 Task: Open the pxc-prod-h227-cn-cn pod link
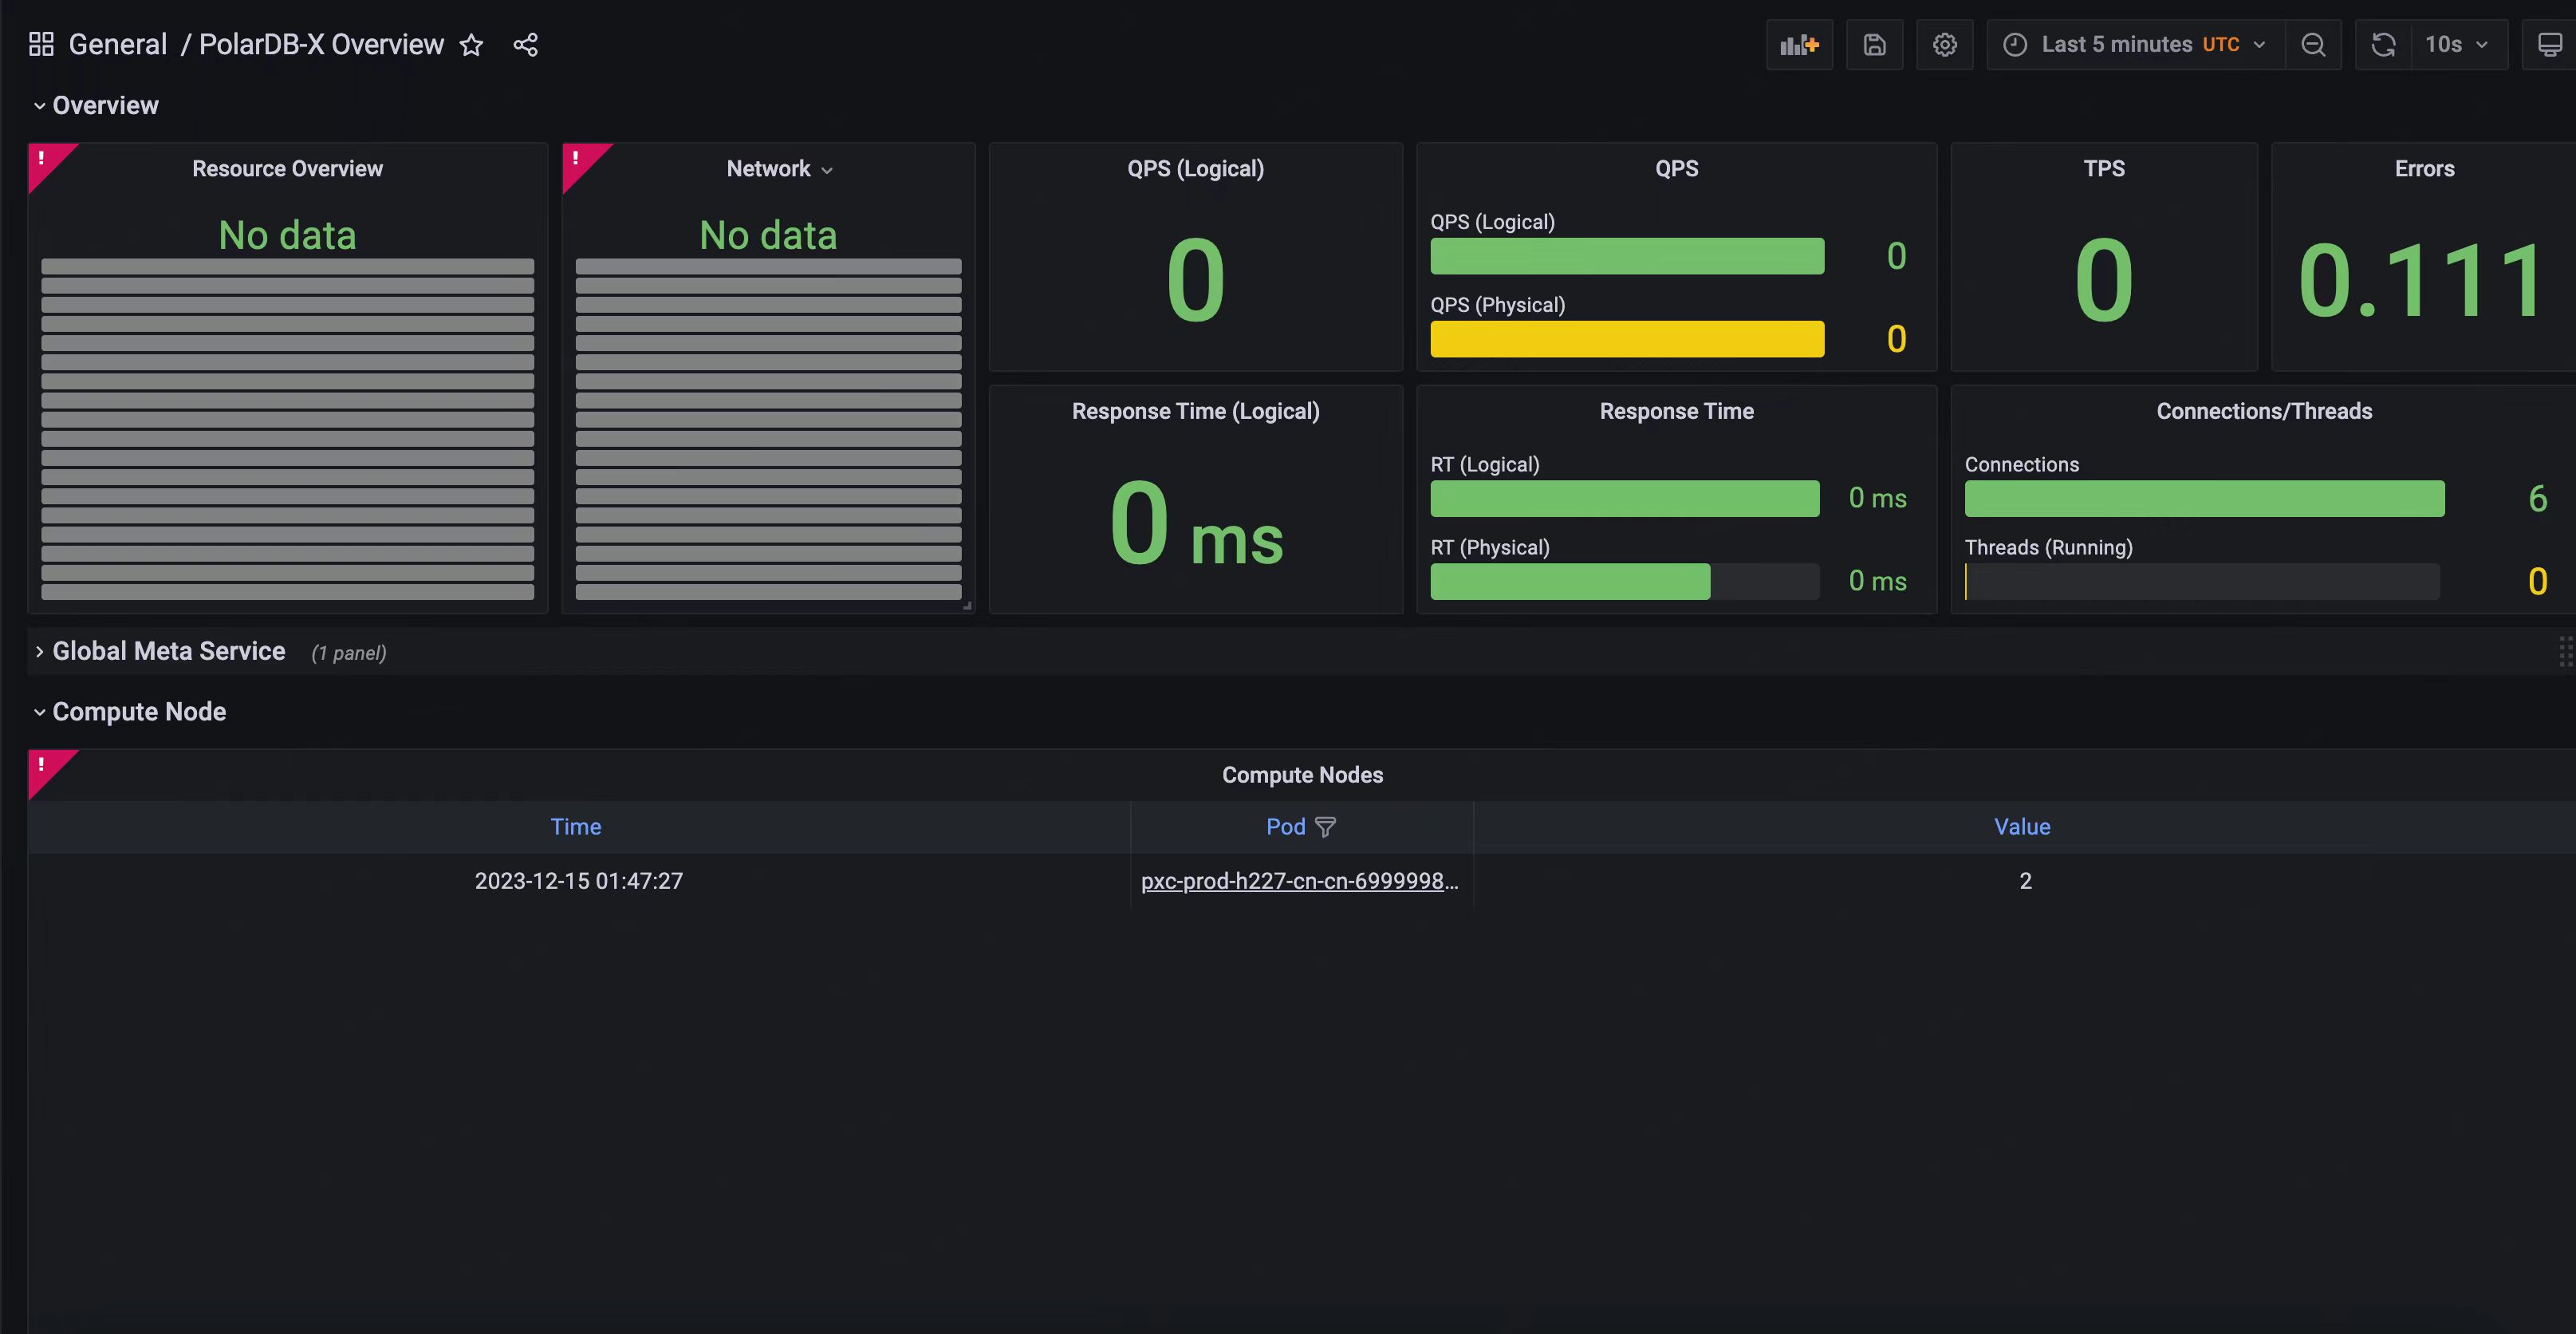click(1299, 881)
